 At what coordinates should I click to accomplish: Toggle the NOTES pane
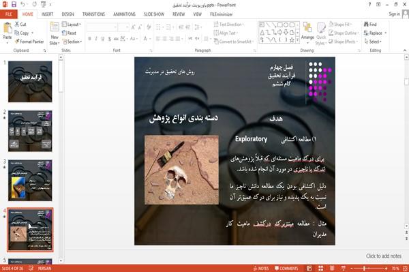(x=261, y=269)
